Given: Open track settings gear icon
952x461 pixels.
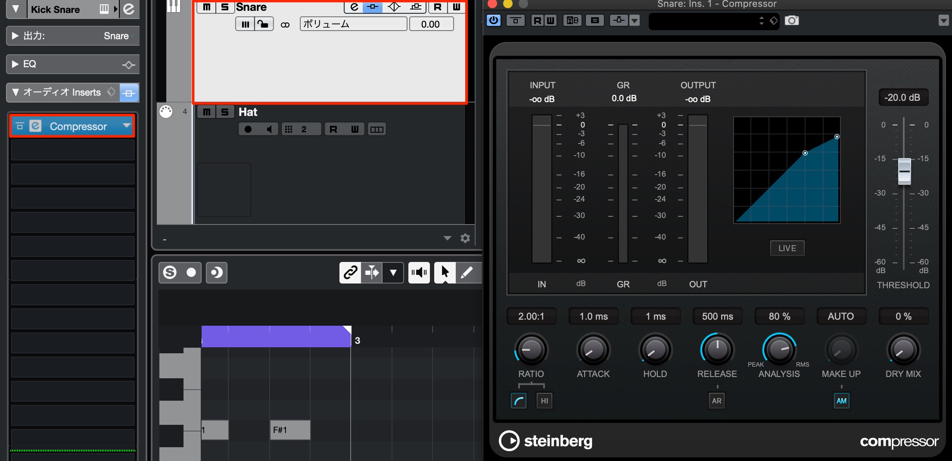Looking at the screenshot, I should pyautogui.click(x=465, y=238).
